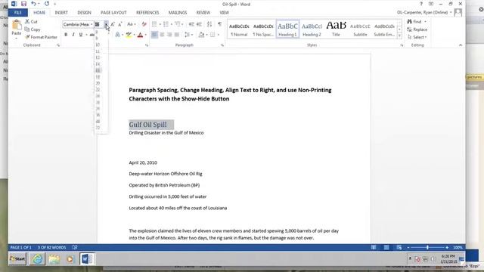This screenshot has height=272, width=484.
Task: Click the Cut scissors button
Action: tap(31, 22)
